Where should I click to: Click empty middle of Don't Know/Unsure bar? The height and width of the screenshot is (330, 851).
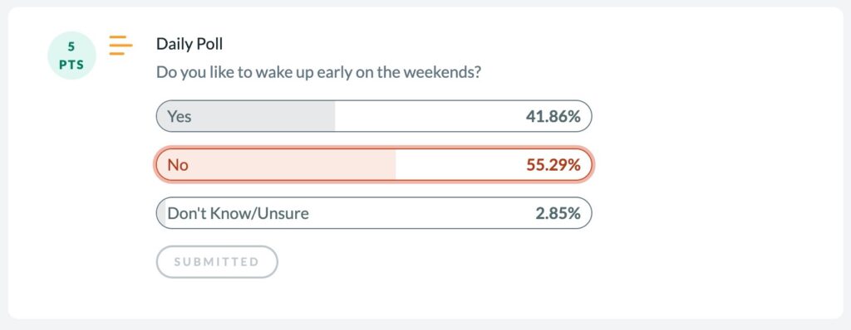[x=421, y=213]
